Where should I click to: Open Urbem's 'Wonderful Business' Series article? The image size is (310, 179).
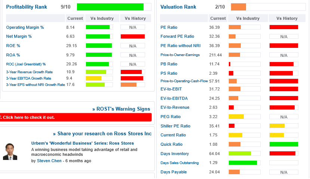[82, 143]
